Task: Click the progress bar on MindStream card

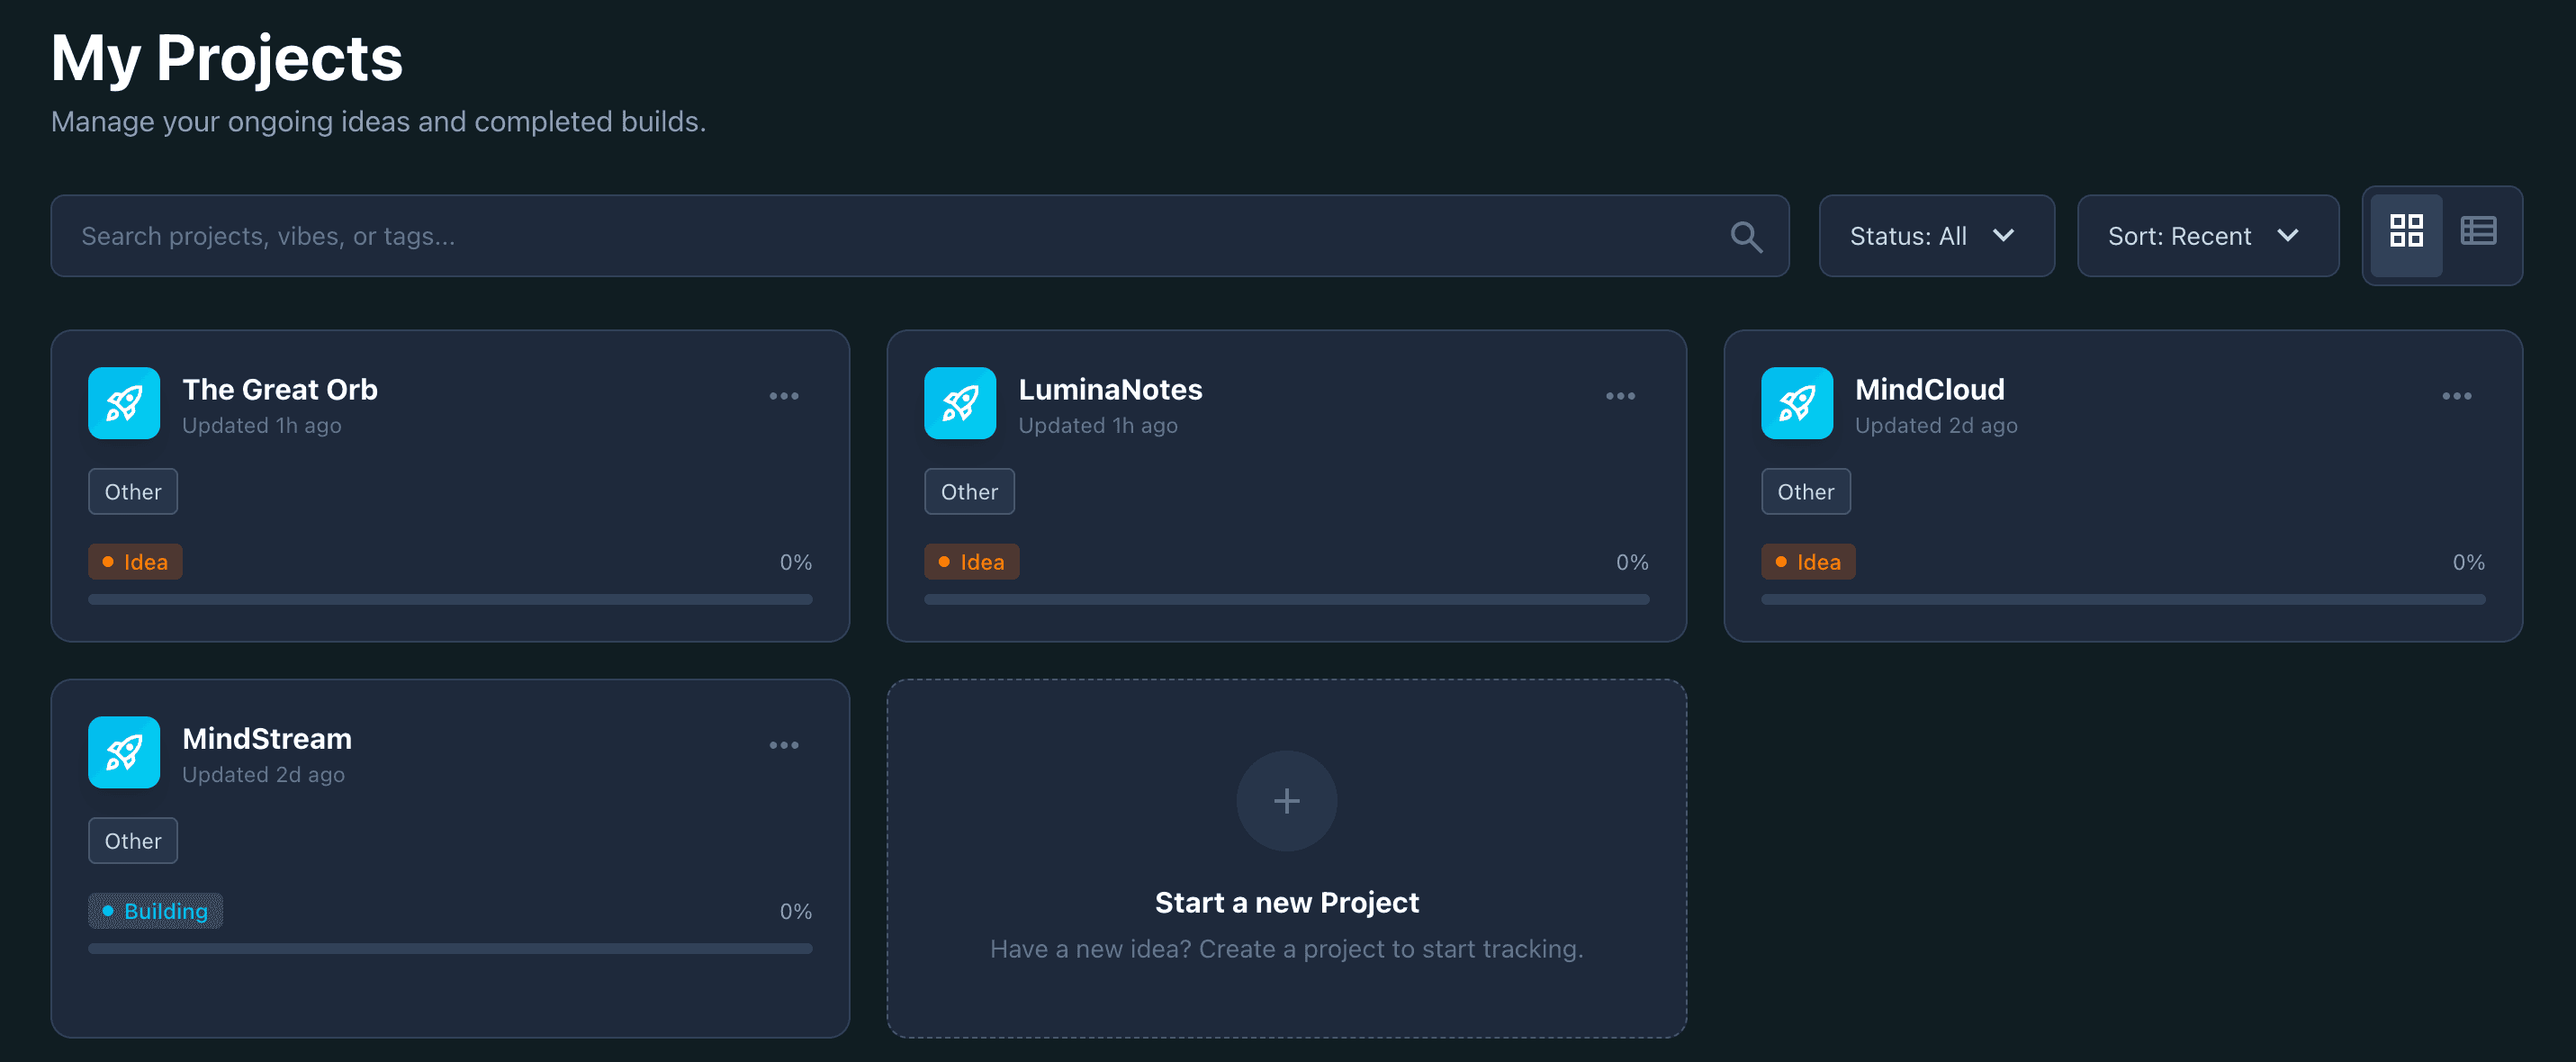Action: (450, 948)
